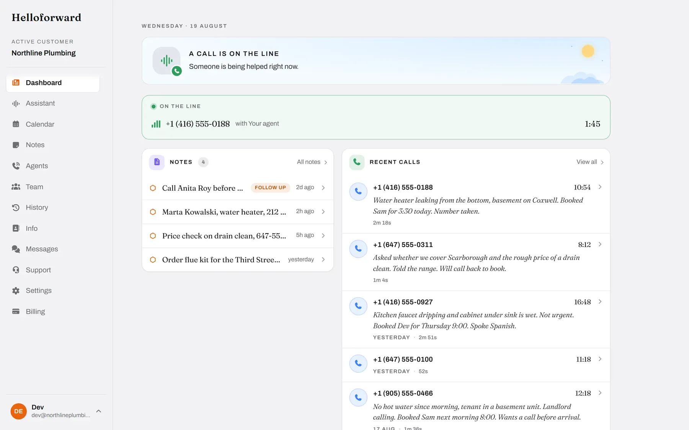
Task: Click the notes count badge 4
Action: (x=203, y=162)
